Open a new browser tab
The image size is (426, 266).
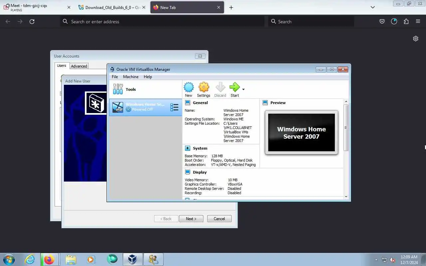pos(231,7)
